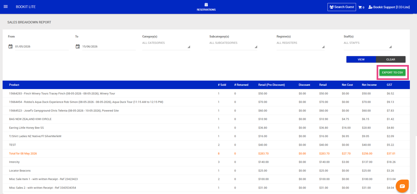417x194 pixels.
Task: Click the $16.00 net cost for Earring
Action: point(346,128)
